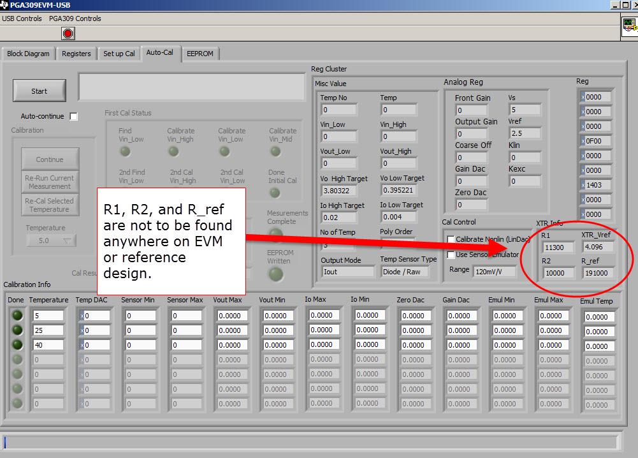The width and height of the screenshot is (638, 458).
Task: Click the Done LED for Temperature 40 row
Action: tap(17, 345)
